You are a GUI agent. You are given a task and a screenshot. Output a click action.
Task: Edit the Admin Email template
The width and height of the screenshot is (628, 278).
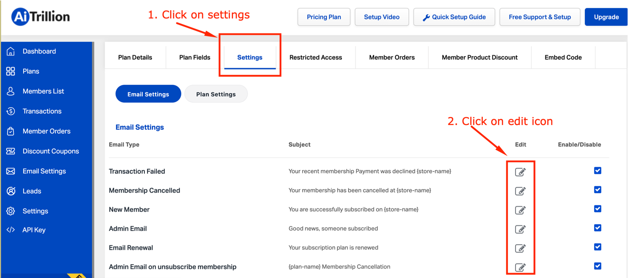point(520,229)
